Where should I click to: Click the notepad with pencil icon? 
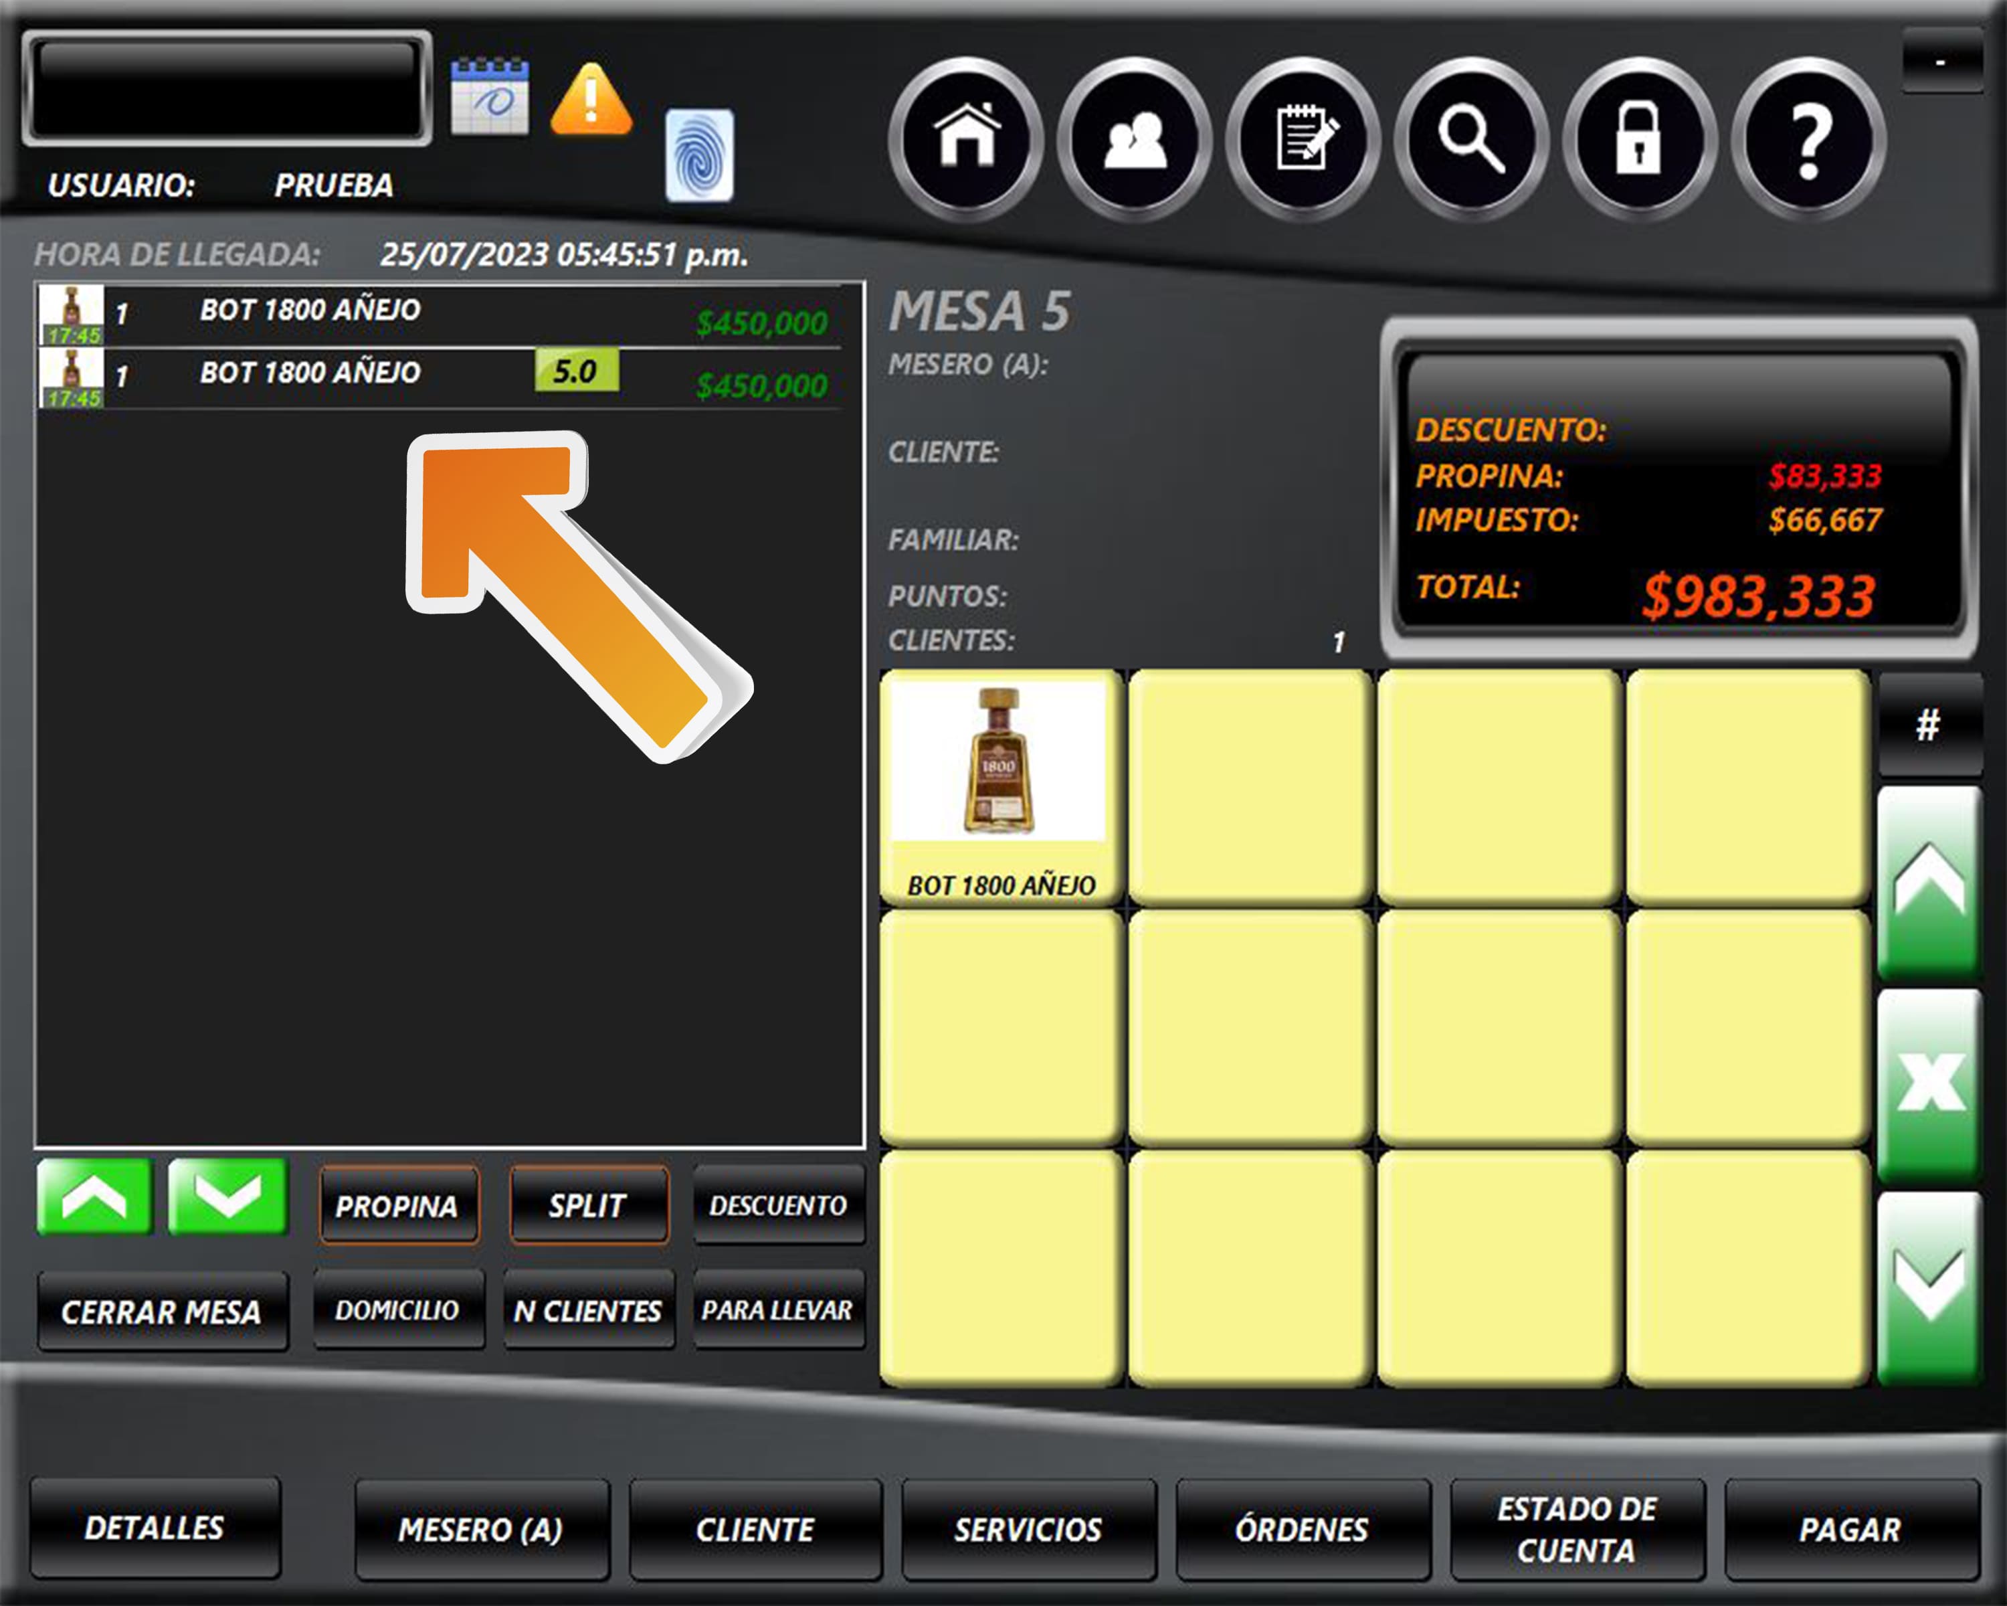pyautogui.click(x=1303, y=139)
